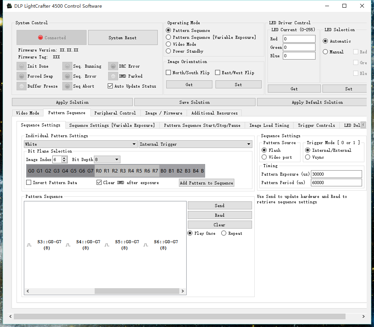Open the Peripheral Control tab

[x=115, y=113]
